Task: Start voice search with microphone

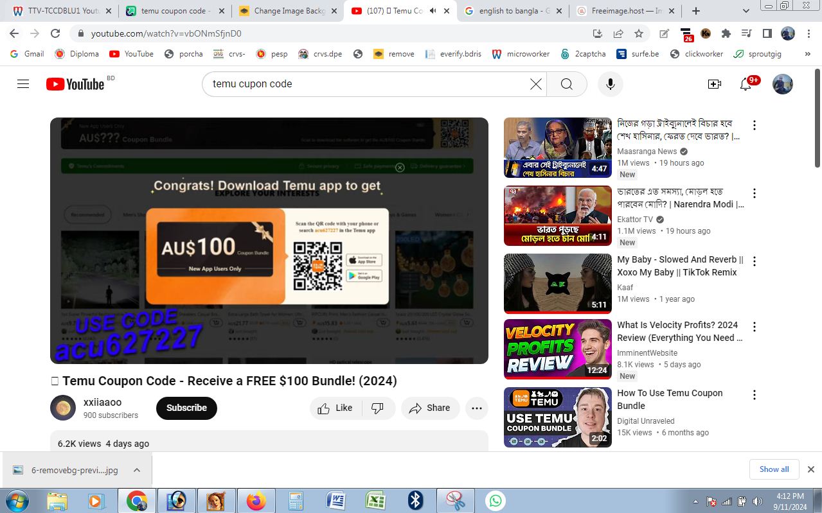Action: tap(611, 84)
